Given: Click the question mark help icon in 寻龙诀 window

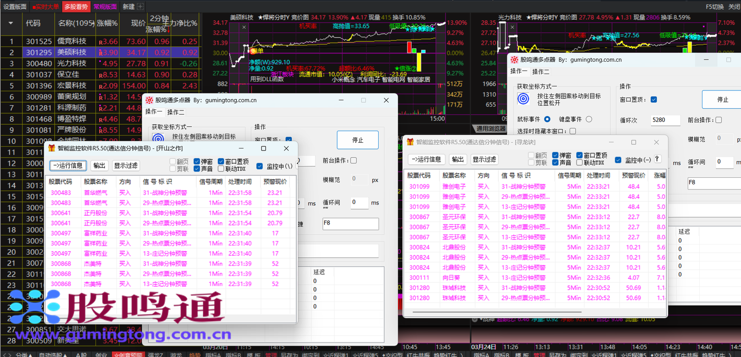Looking at the screenshot, I should click(x=658, y=160).
